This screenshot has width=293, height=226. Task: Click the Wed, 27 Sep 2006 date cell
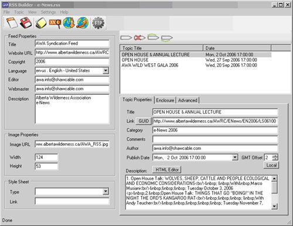231,60
